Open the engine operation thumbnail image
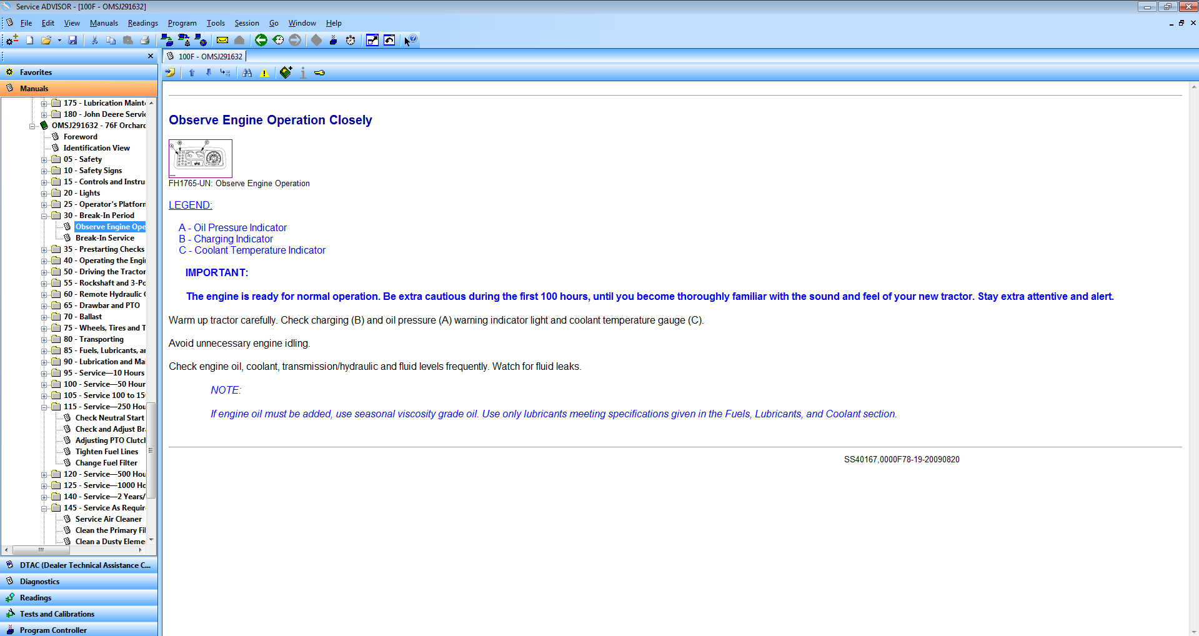The height and width of the screenshot is (636, 1199). 201,159
